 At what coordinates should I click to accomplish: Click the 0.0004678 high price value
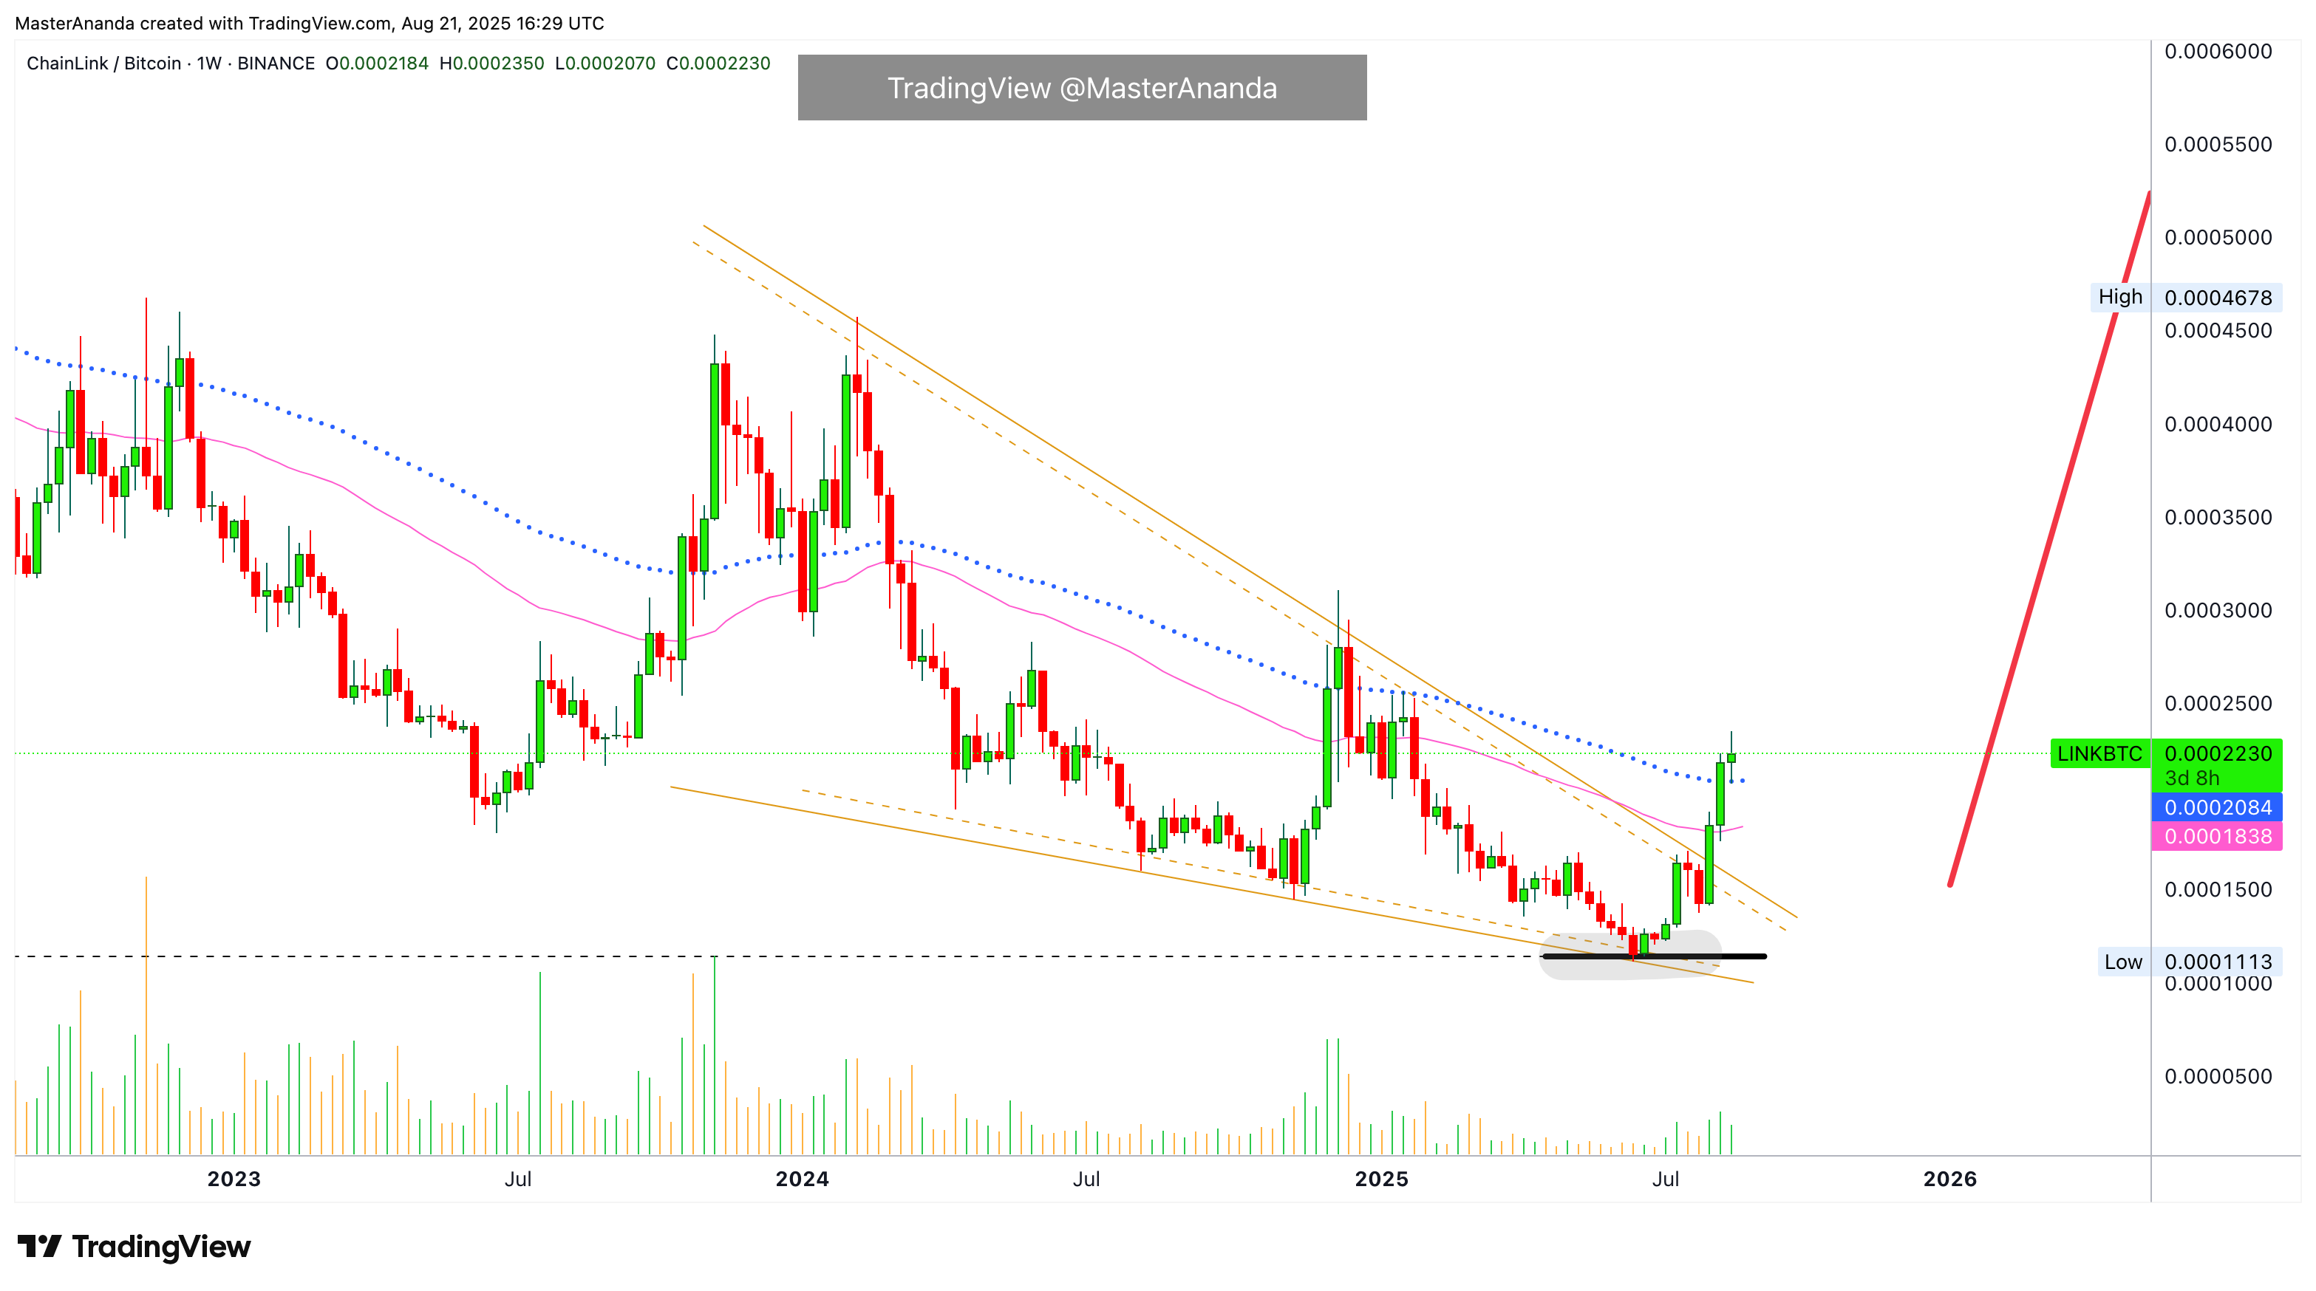(2217, 298)
